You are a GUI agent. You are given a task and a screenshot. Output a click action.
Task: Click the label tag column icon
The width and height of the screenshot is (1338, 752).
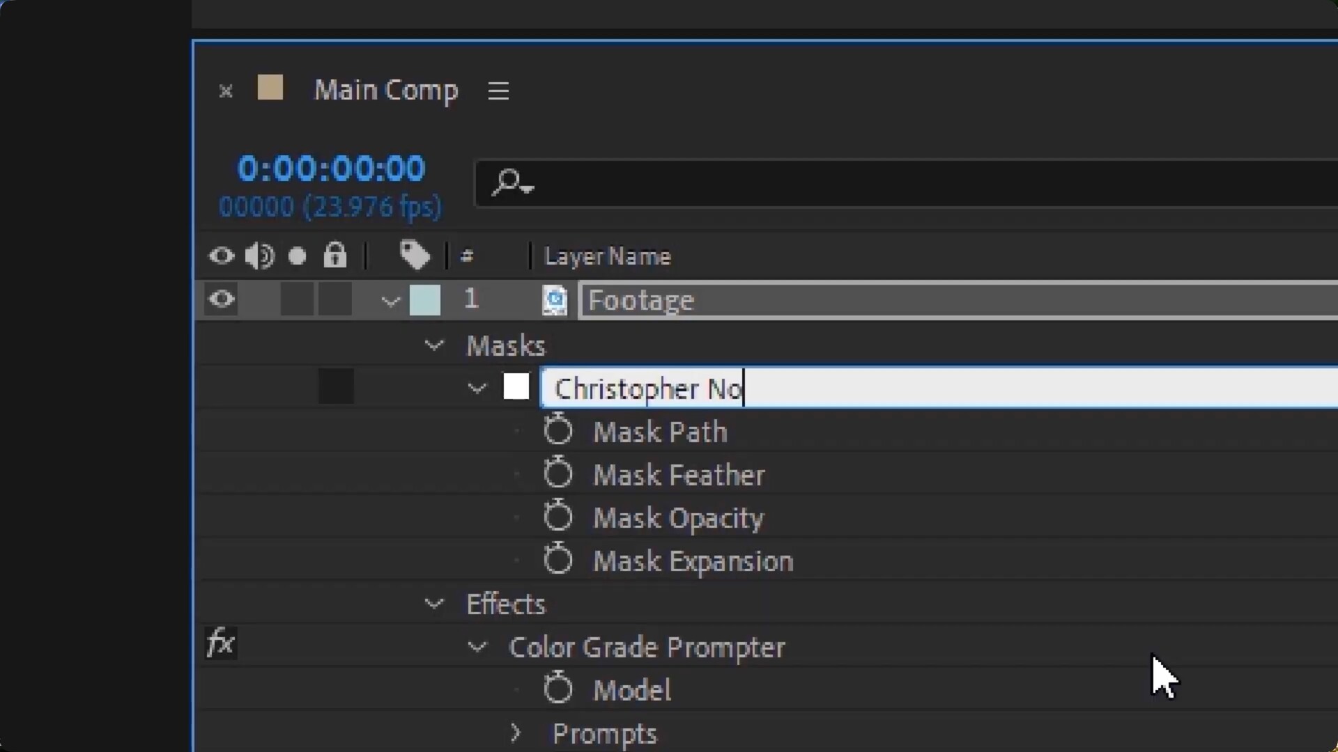[x=415, y=256]
